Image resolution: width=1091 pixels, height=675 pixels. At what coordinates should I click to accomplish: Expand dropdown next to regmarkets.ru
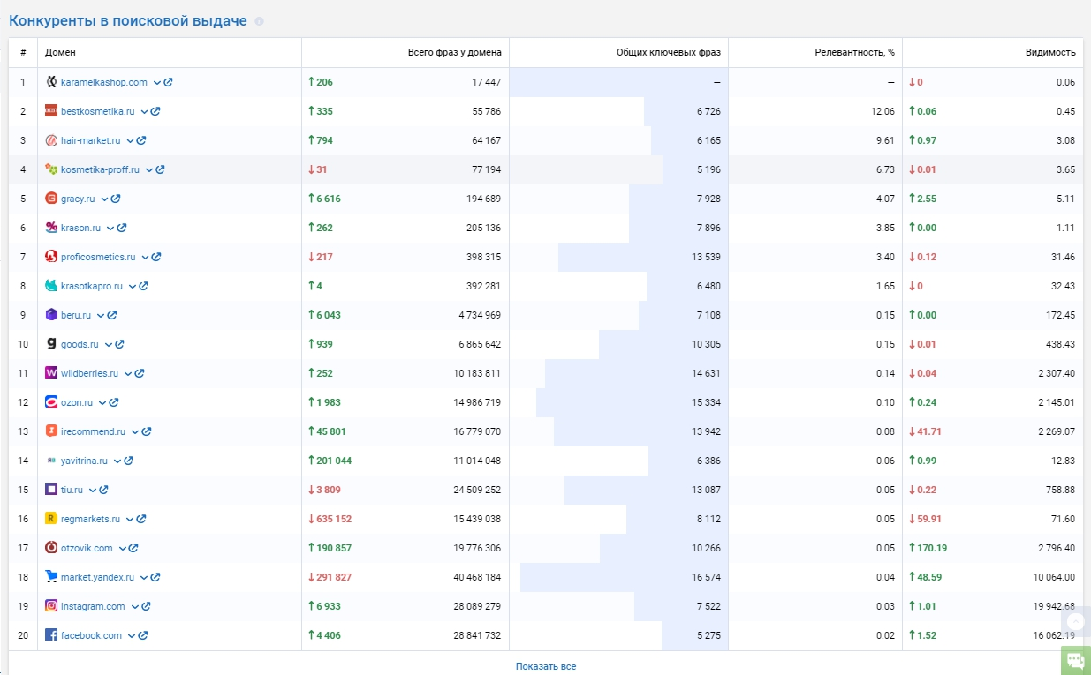130,519
